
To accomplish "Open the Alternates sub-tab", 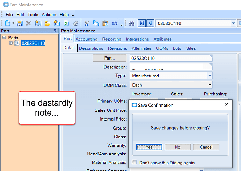I will click(x=141, y=48).
